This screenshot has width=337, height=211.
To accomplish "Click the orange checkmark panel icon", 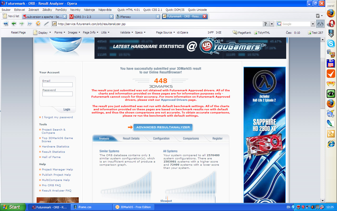I will click(x=331, y=74).
